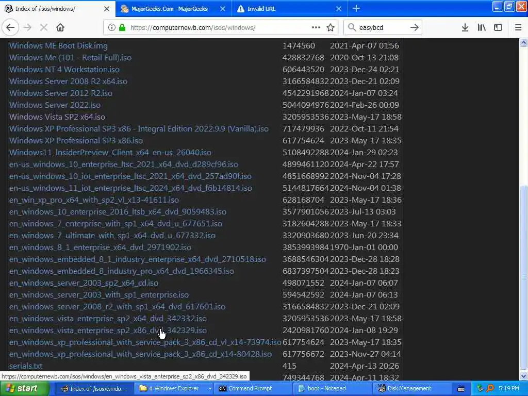Click en_windows_8_1_enterprise_x64 iso link
The height and width of the screenshot is (396, 528).
pyautogui.click(x=101, y=247)
